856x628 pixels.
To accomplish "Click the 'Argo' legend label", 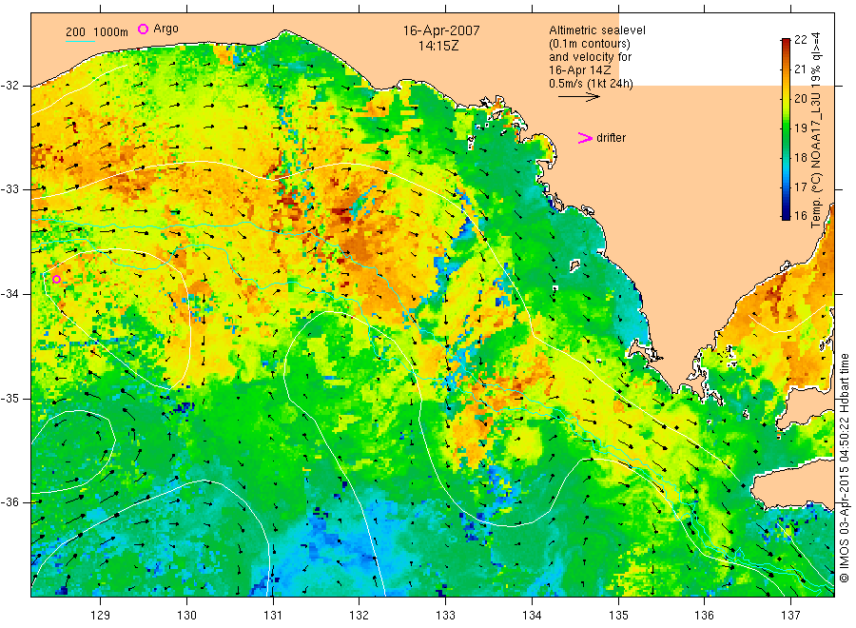I will click(x=165, y=29).
